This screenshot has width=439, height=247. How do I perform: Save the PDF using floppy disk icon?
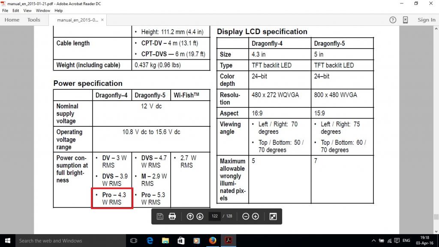click(160, 216)
